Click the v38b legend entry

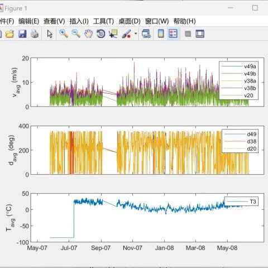[x=238, y=88]
